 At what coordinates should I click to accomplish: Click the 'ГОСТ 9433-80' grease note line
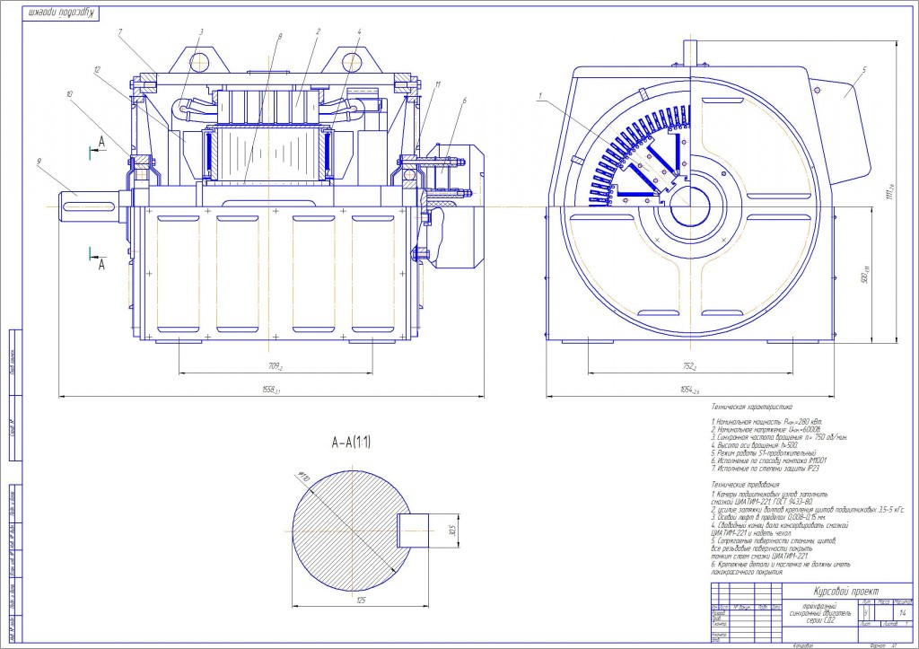coord(762,503)
